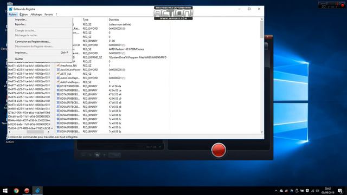Image resolution: width=347 pixels, height=195 pixels.
Task: Click the REG_EXPAND_SZ type cell
Action: coord(92,57)
